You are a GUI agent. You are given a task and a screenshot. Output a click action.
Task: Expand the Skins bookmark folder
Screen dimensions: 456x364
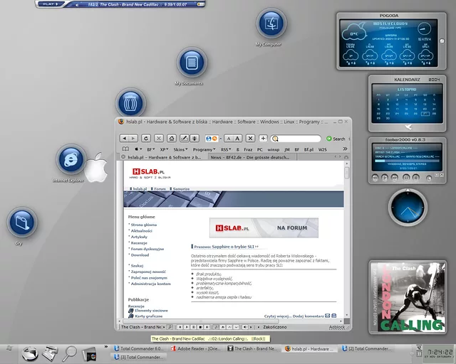pyautogui.click(x=180, y=149)
